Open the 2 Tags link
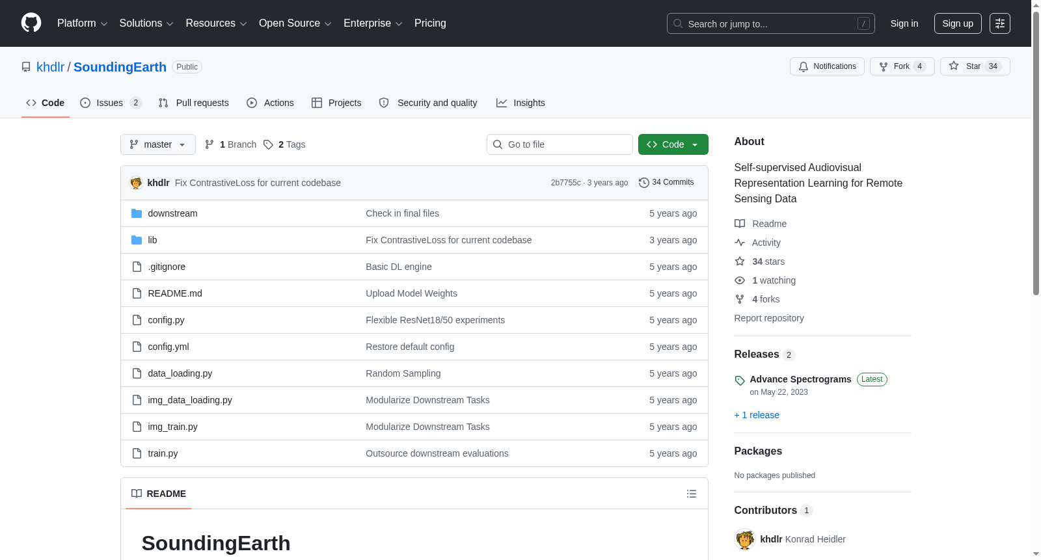1041x560 pixels. 284,144
